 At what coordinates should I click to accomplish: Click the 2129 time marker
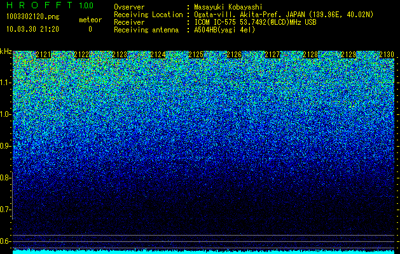coord(348,55)
